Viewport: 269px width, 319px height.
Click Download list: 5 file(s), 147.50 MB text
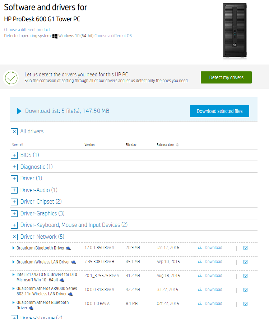tap(67, 111)
